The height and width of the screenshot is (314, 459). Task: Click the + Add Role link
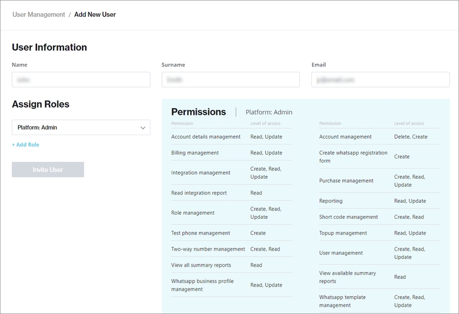pyautogui.click(x=26, y=145)
